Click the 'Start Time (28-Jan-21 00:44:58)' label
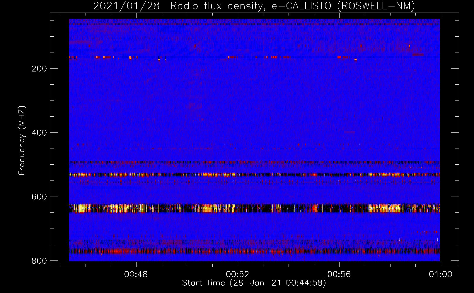 click(254, 283)
